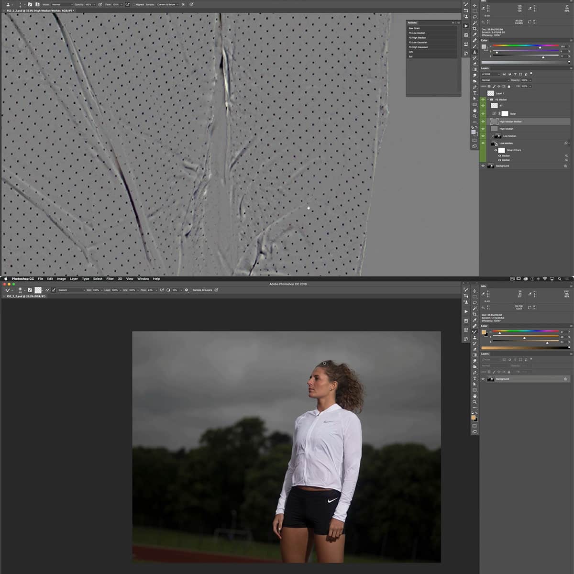This screenshot has width=574, height=574.
Task: Open the File menu
Action: point(41,279)
